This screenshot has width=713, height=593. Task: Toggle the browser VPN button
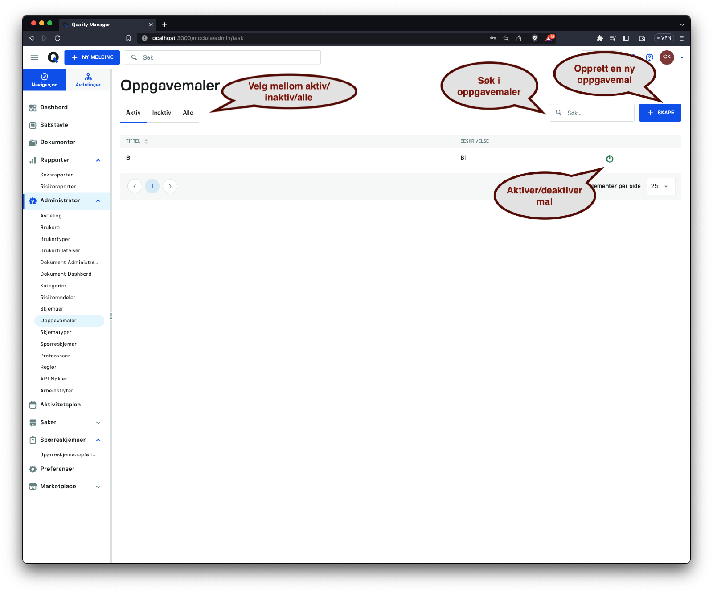(x=664, y=38)
